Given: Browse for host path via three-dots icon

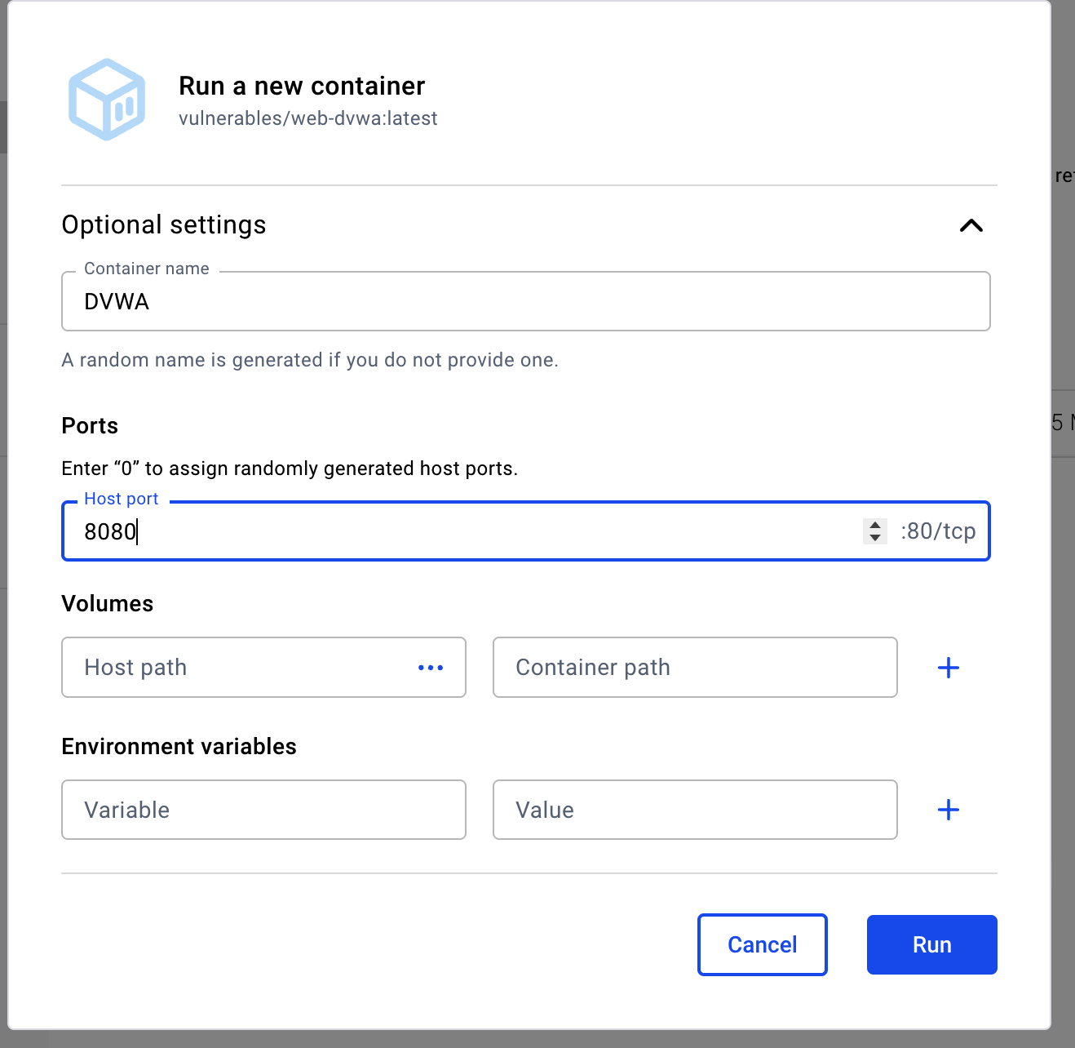Looking at the screenshot, I should click(x=431, y=668).
